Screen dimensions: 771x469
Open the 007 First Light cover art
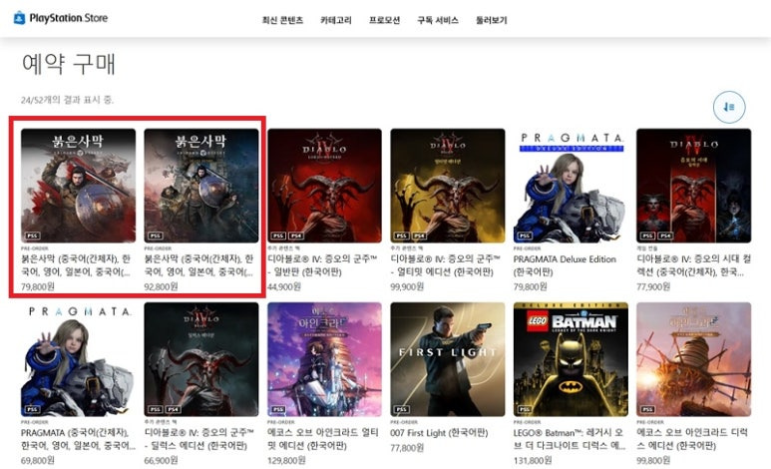coord(448,359)
